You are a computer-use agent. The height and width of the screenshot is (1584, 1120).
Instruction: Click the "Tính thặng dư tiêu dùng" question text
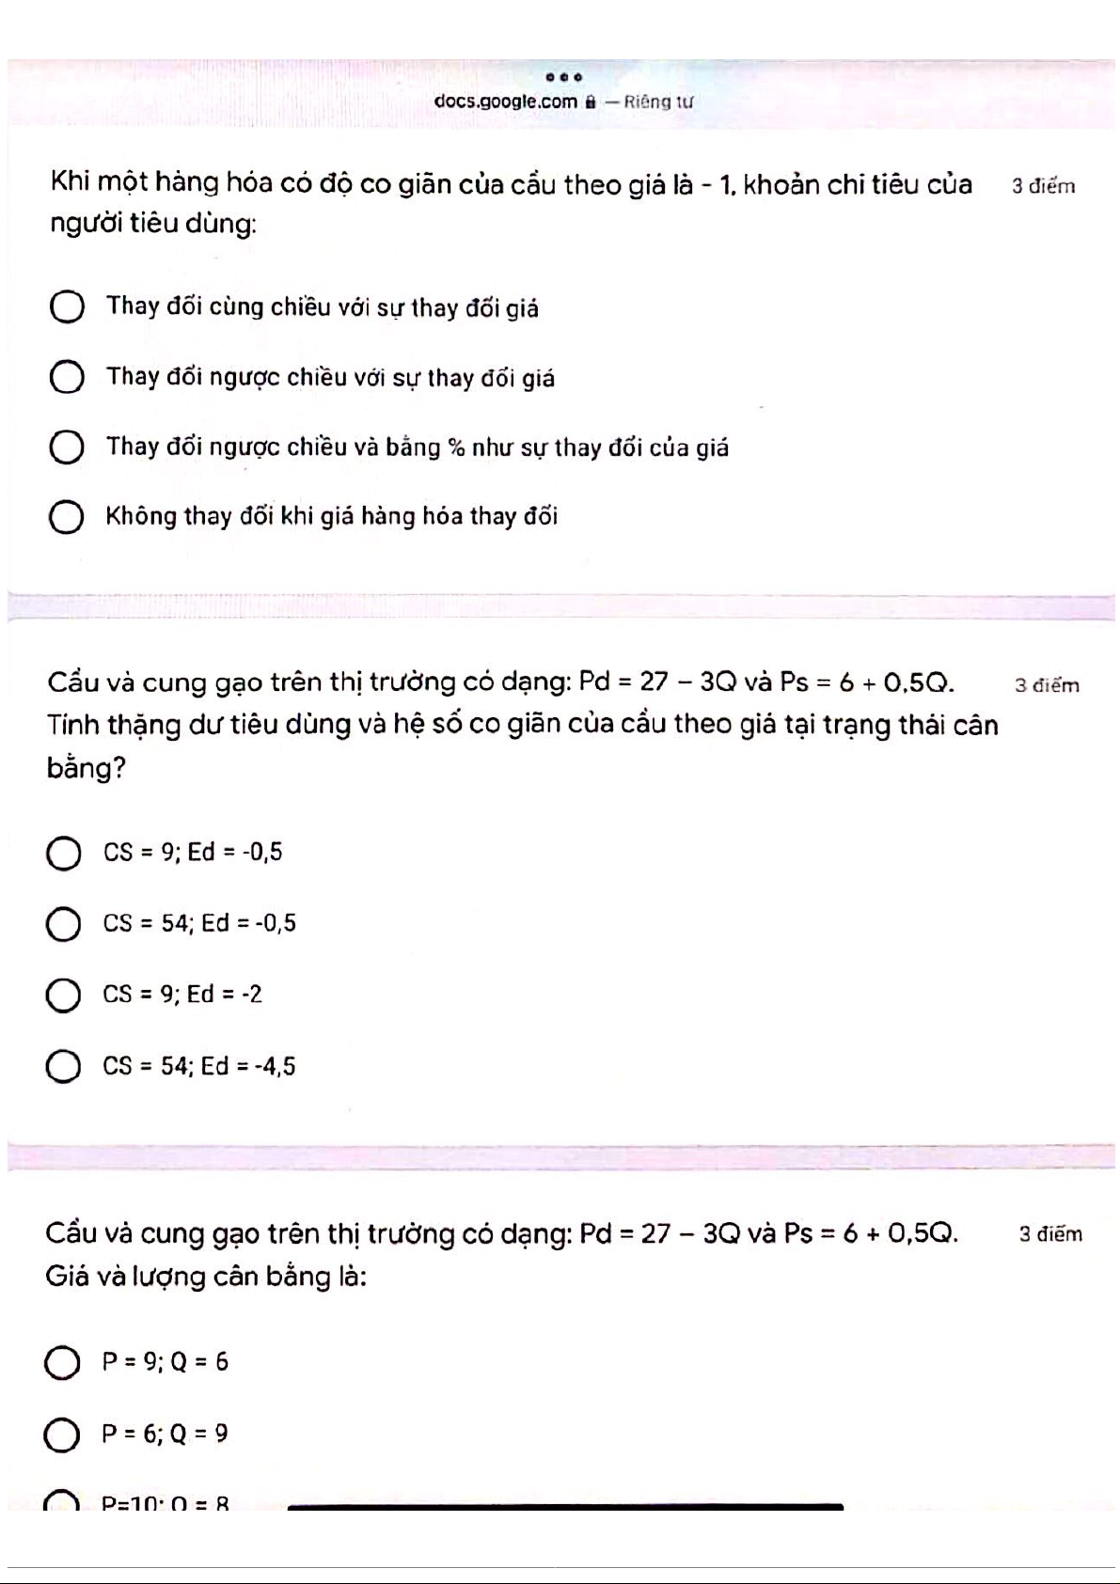coord(522,726)
